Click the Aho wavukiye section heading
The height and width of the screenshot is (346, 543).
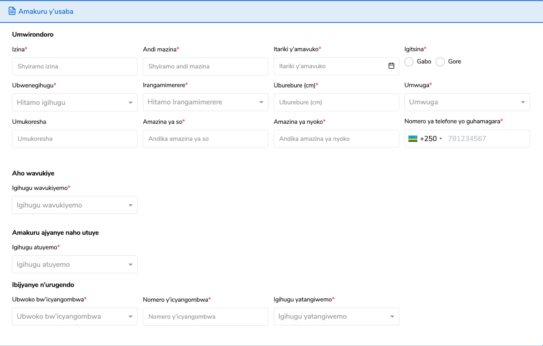(x=33, y=173)
